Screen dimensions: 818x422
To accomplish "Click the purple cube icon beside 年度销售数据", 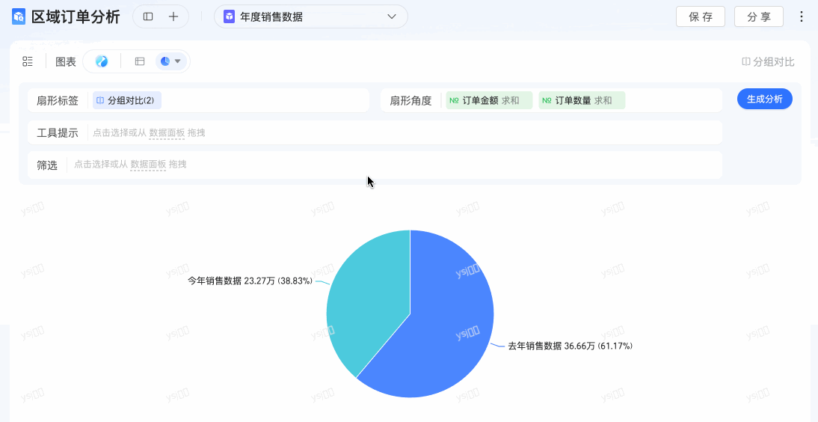I will click(230, 16).
